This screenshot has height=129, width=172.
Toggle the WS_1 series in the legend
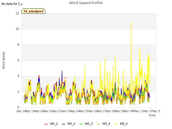click(x=51, y=124)
